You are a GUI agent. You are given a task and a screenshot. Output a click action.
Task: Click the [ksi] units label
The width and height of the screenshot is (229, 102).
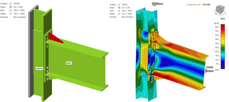point(219,19)
